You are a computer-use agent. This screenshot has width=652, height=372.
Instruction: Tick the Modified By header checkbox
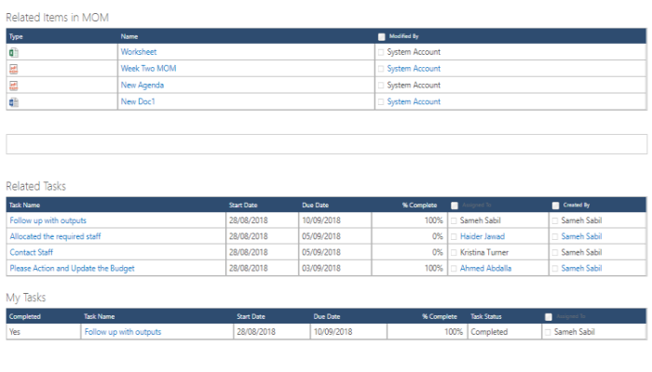(382, 36)
